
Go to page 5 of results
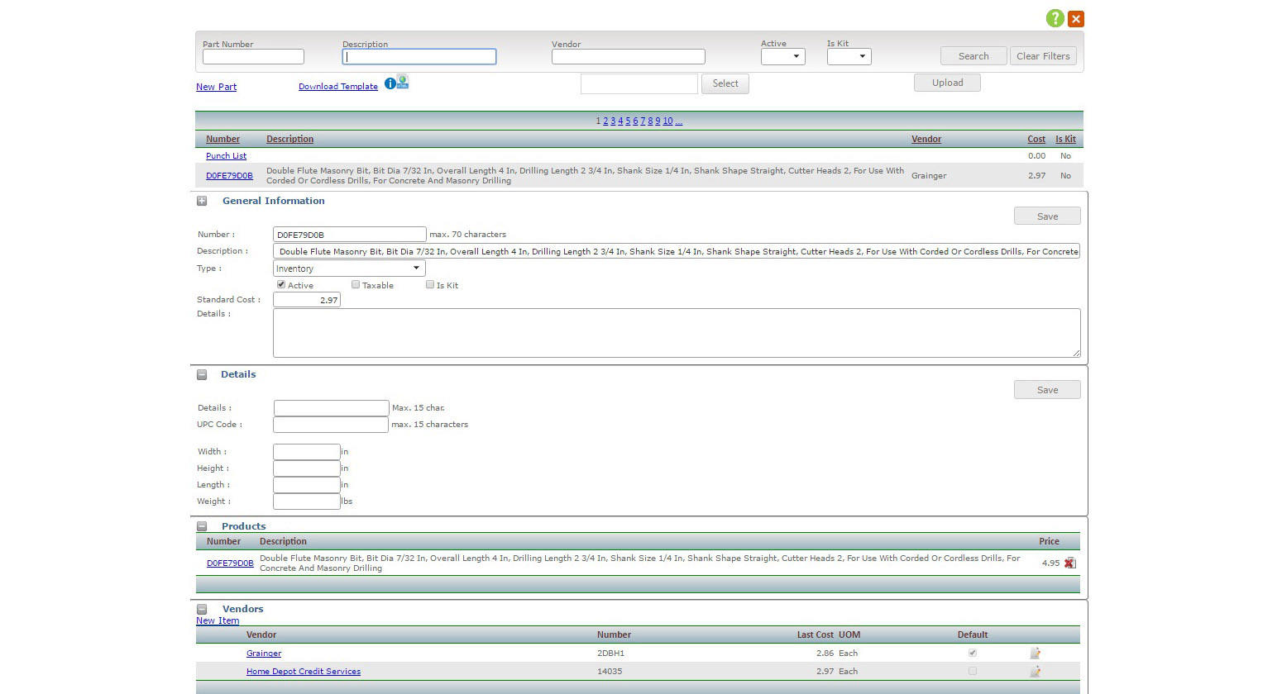(628, 121)
